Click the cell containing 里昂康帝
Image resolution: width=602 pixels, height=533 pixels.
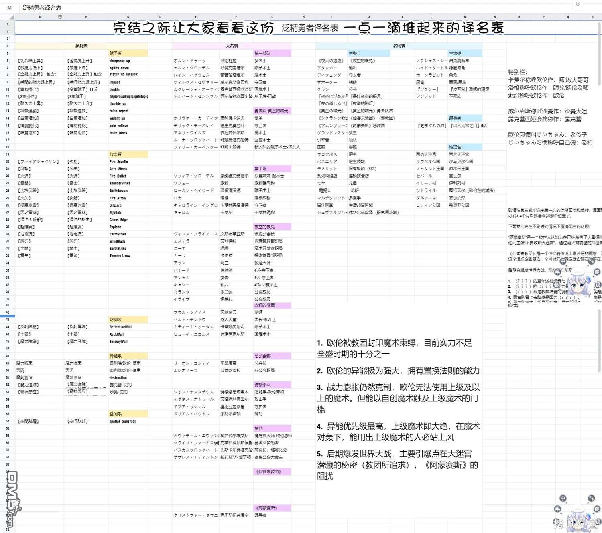coord(236,363)
